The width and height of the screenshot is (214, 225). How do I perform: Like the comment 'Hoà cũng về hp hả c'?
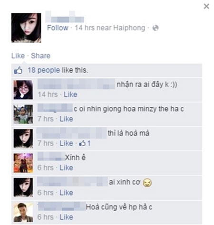click(x=66, y=217)
